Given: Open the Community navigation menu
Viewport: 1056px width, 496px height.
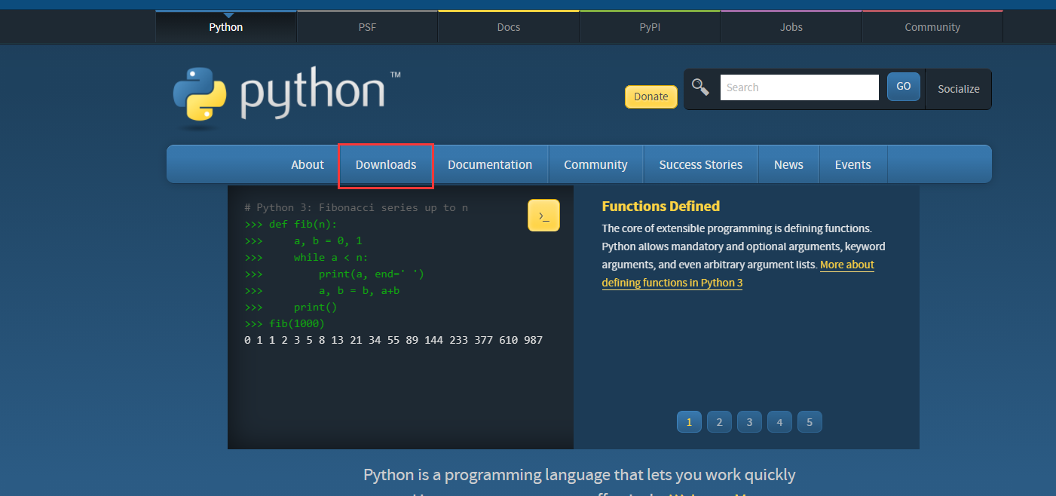Looking at the screenshot, I should 595,165.
